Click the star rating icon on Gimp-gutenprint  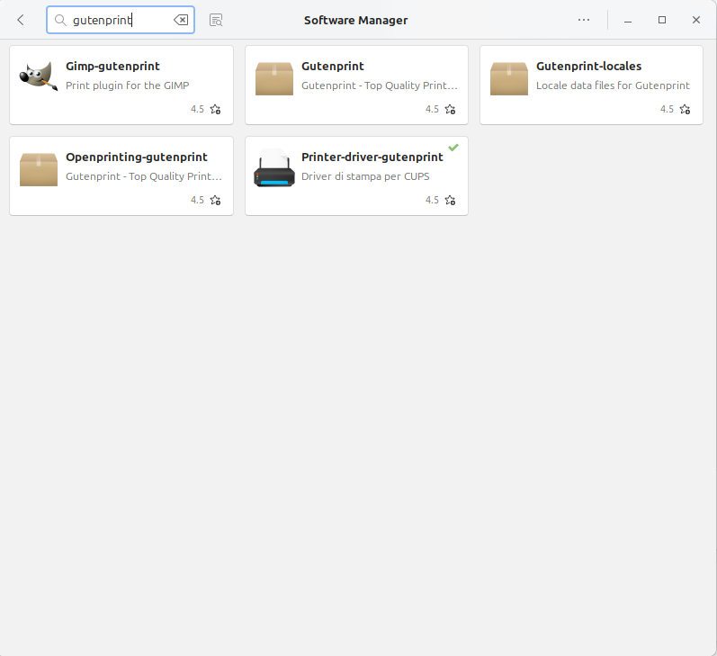click(x=215, y=110)
